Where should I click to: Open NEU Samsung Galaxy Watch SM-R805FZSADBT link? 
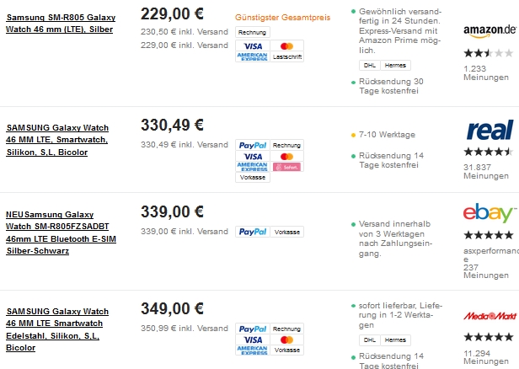(61, 233)
